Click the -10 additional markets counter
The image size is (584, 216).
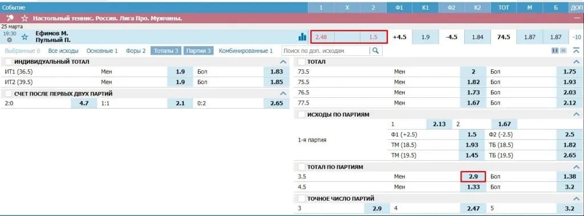tap(577, 37)
